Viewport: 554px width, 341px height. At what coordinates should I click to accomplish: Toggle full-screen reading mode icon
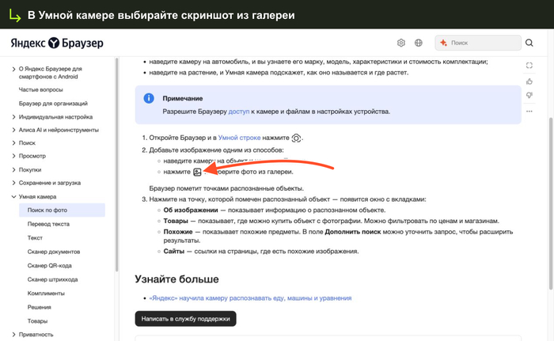(x=529, y=66)
